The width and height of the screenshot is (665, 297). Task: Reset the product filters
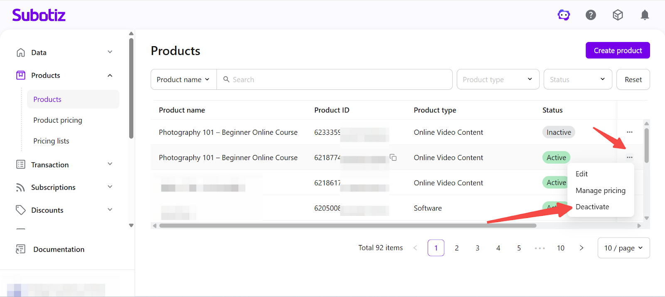(633, 79)
